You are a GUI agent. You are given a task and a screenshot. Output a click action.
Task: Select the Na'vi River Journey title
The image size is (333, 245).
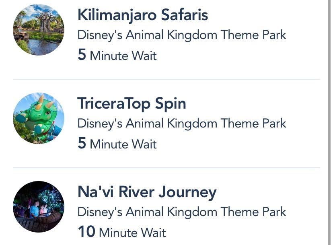point(147,192)
